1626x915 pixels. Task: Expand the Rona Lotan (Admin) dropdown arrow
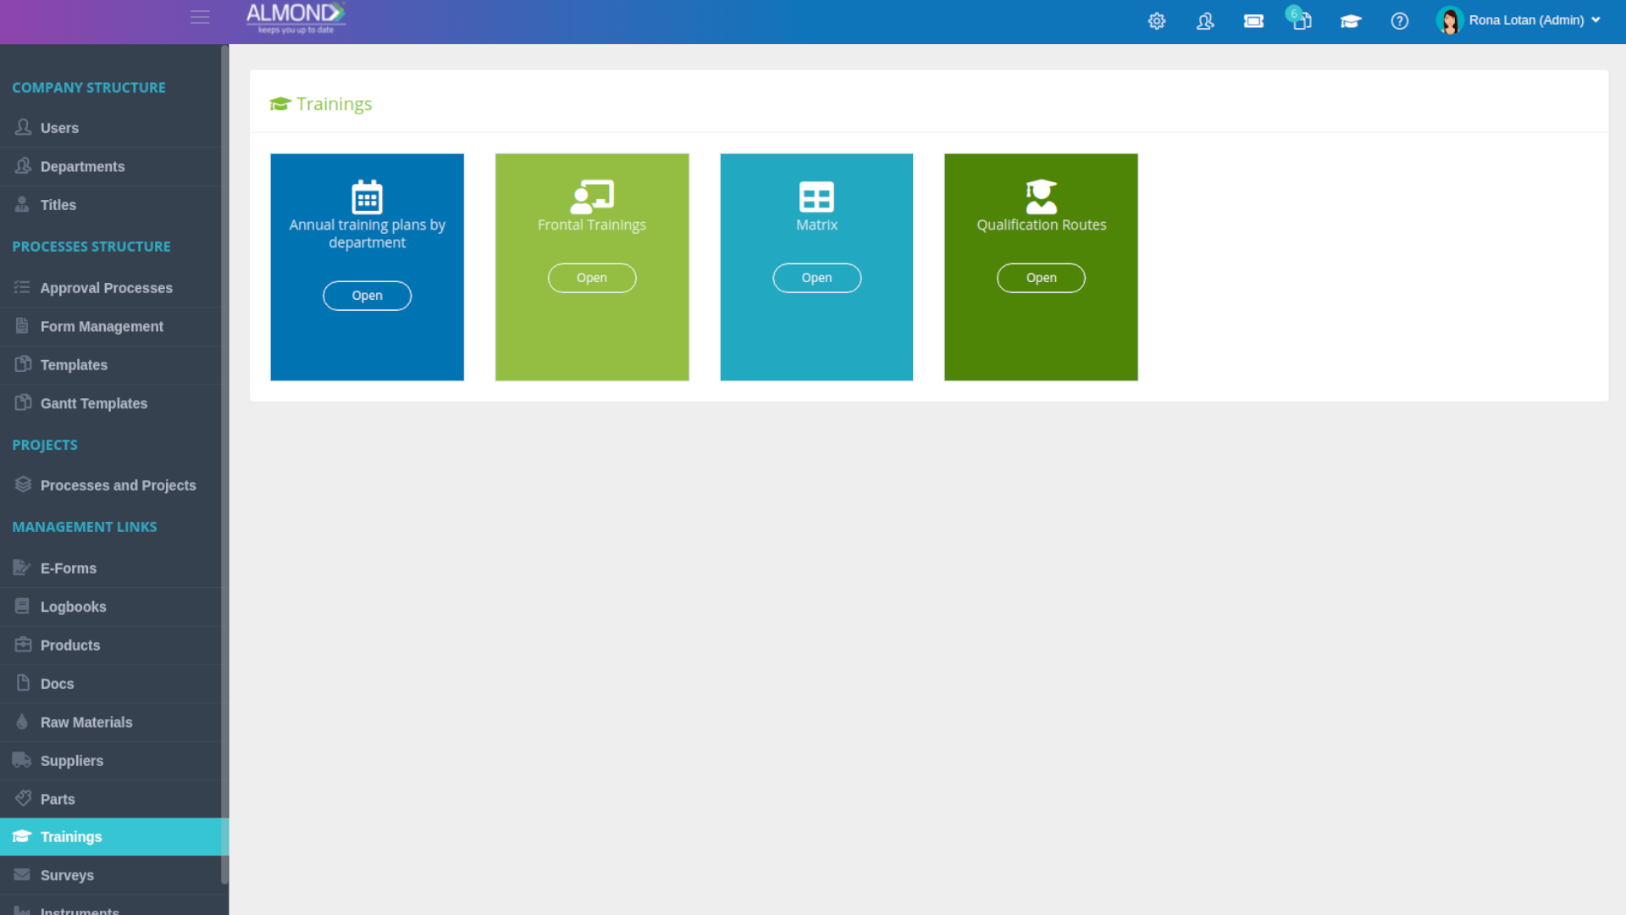pos(1596,20)
